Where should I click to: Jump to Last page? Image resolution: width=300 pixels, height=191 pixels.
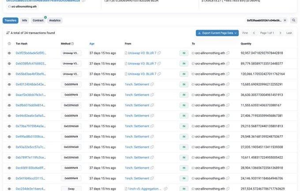[x=289, y=33]
